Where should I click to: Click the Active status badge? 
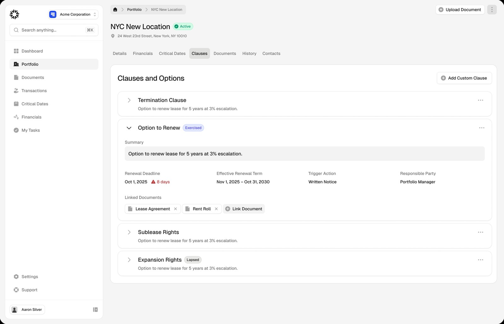click(x=183, y=26)
